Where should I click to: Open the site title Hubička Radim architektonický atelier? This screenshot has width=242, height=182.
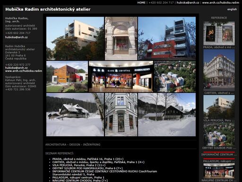(48, 9)
